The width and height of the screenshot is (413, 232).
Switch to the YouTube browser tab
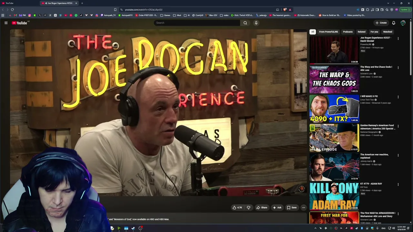[x=19, y=3]
